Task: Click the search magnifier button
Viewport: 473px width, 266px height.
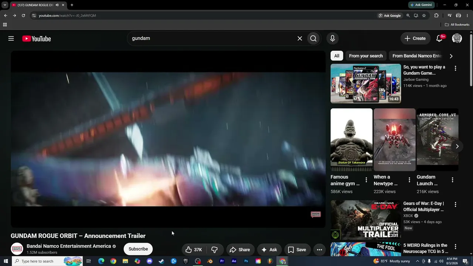Action: click(x=313, y=38)
